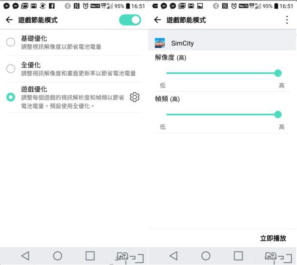The image size is (297, 265).
Task: Adjust the 解像度 slider handle
Action: 278,73
